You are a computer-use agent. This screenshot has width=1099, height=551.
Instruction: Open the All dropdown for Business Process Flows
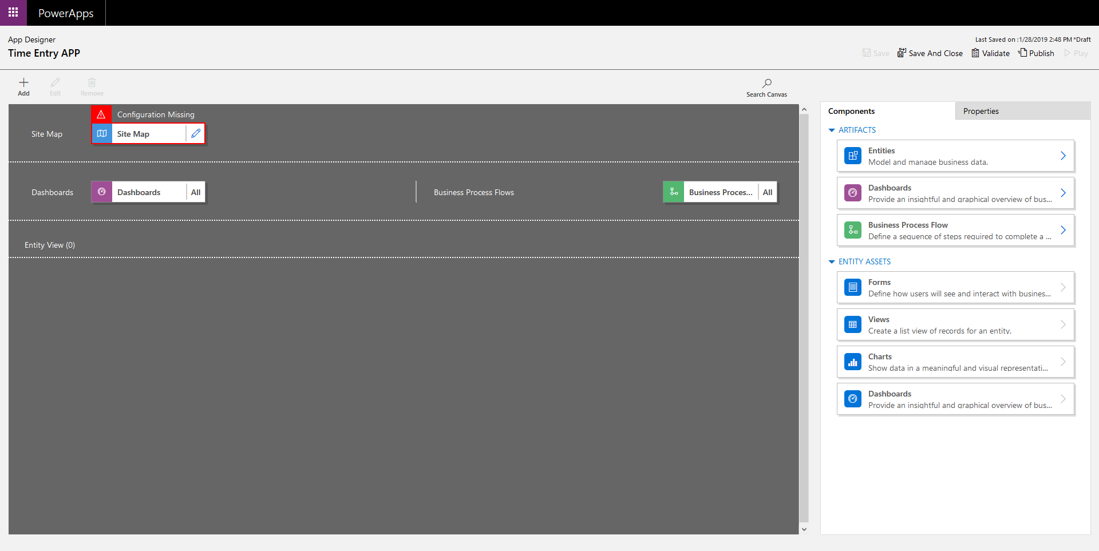[767, 192]
